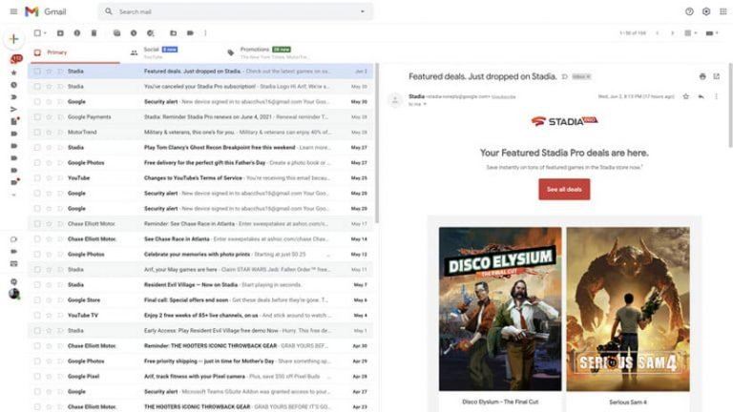Switch to the Social tab
Viewport: 733px width, 412px height.
click(153, 51)
